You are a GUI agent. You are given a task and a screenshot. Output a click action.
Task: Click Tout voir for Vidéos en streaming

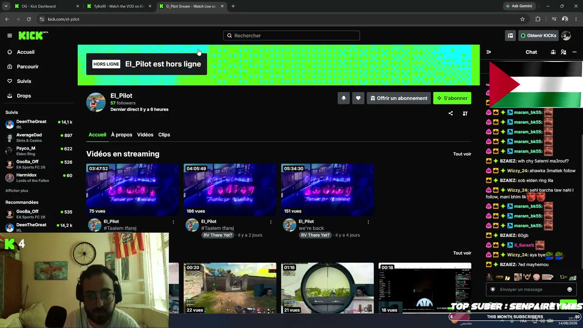click(462, 154)
